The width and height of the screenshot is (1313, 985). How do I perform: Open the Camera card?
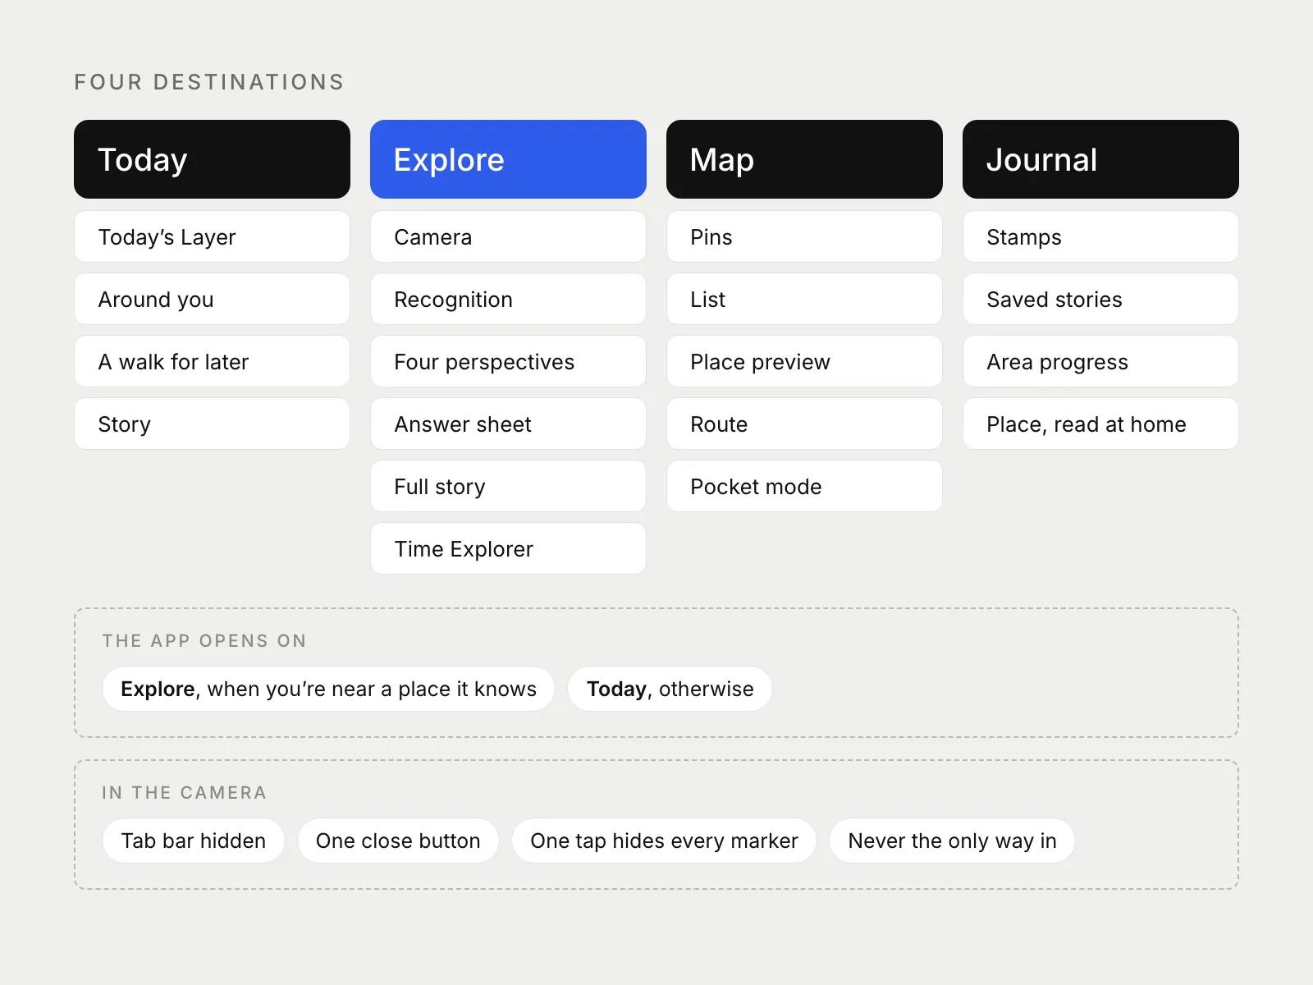point(508,237)
